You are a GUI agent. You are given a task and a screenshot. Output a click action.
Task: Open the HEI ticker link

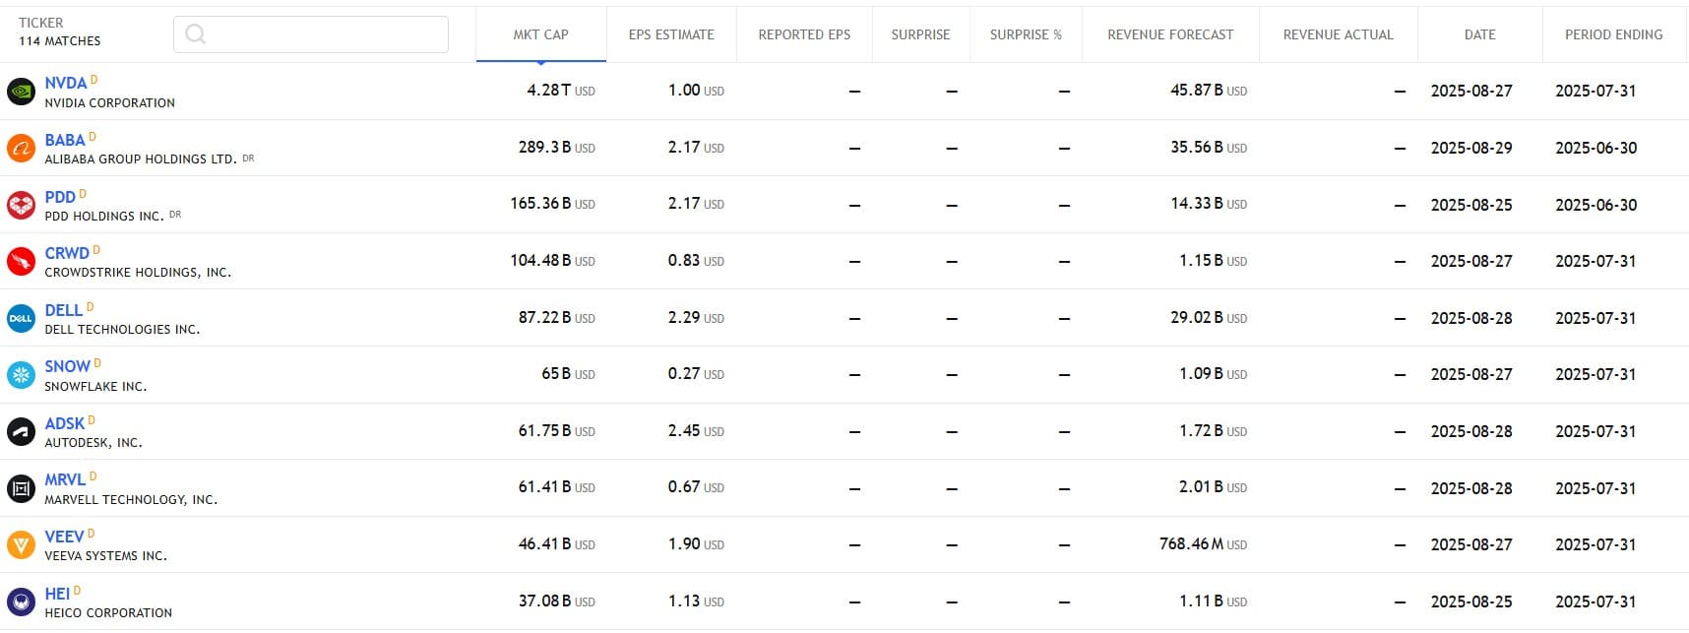(x=57, y=595)
